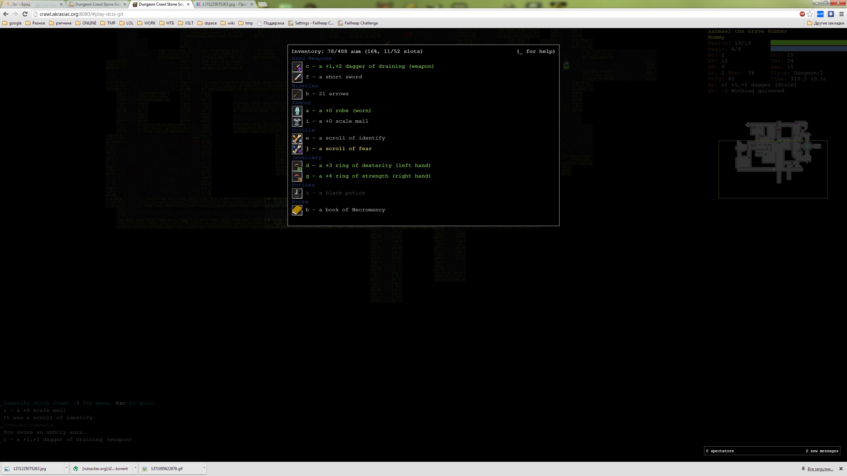
Task: Open the Chrome menu icon
Action: [841, 14]
